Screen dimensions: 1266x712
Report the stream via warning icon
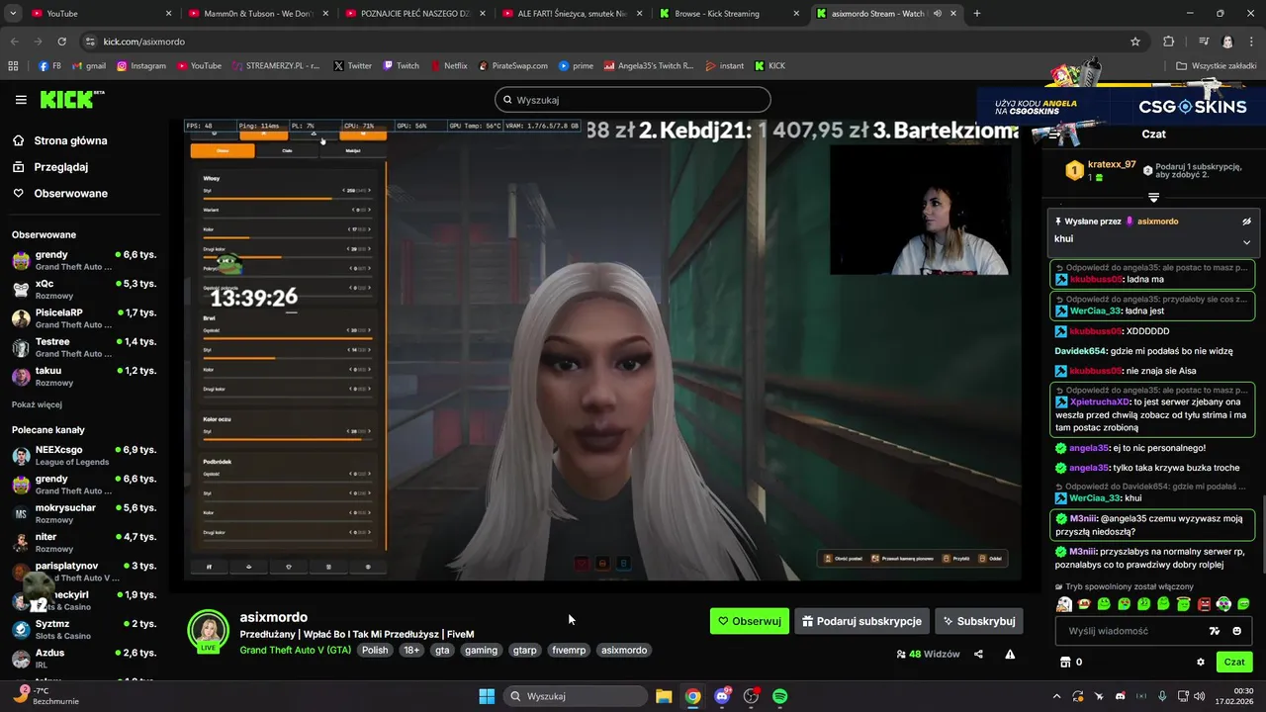click(1010, 654)
